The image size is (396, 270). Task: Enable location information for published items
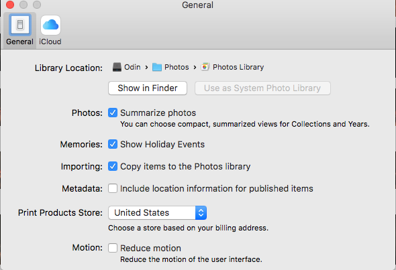pos(113,188)
